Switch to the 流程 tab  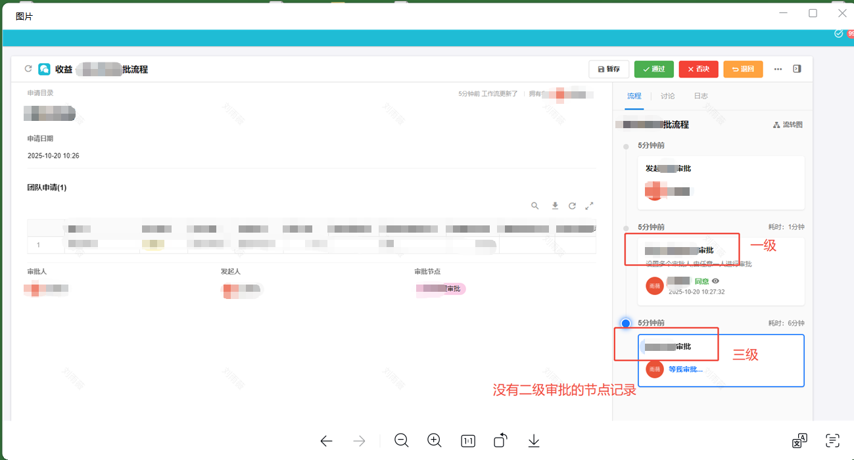pyautogui.click(x=634, y=96)
